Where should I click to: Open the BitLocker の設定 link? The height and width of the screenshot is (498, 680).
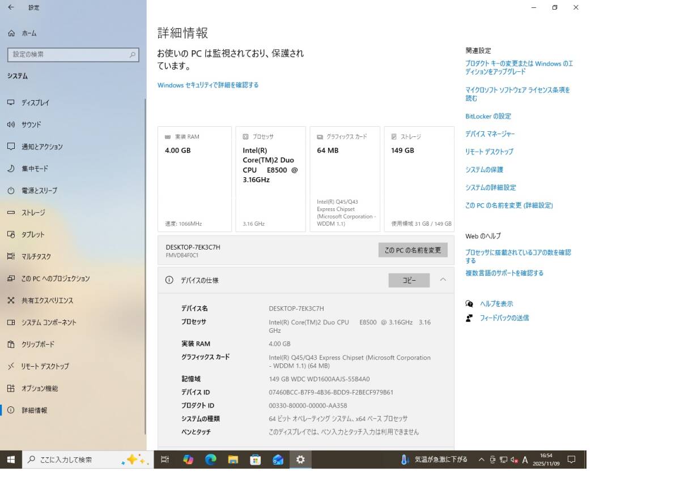click(488, 116)
